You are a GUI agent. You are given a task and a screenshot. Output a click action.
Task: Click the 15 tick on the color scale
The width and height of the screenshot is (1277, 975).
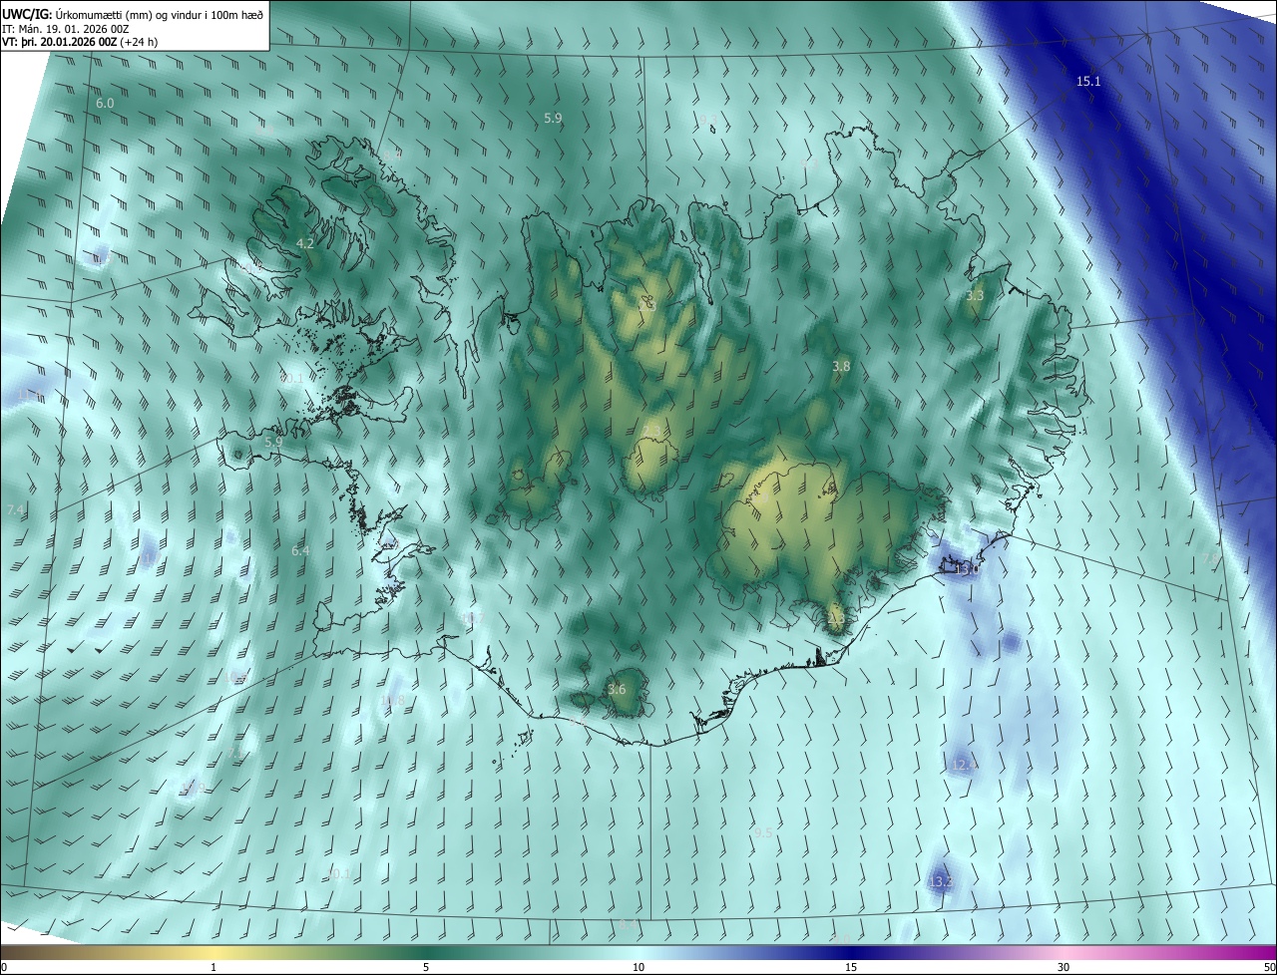pos(851,967)
